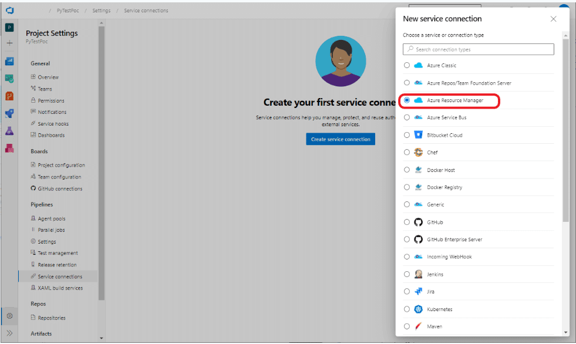Open Test management settings
The width and height of the screenshot is (576, 344).
(58, 253)
